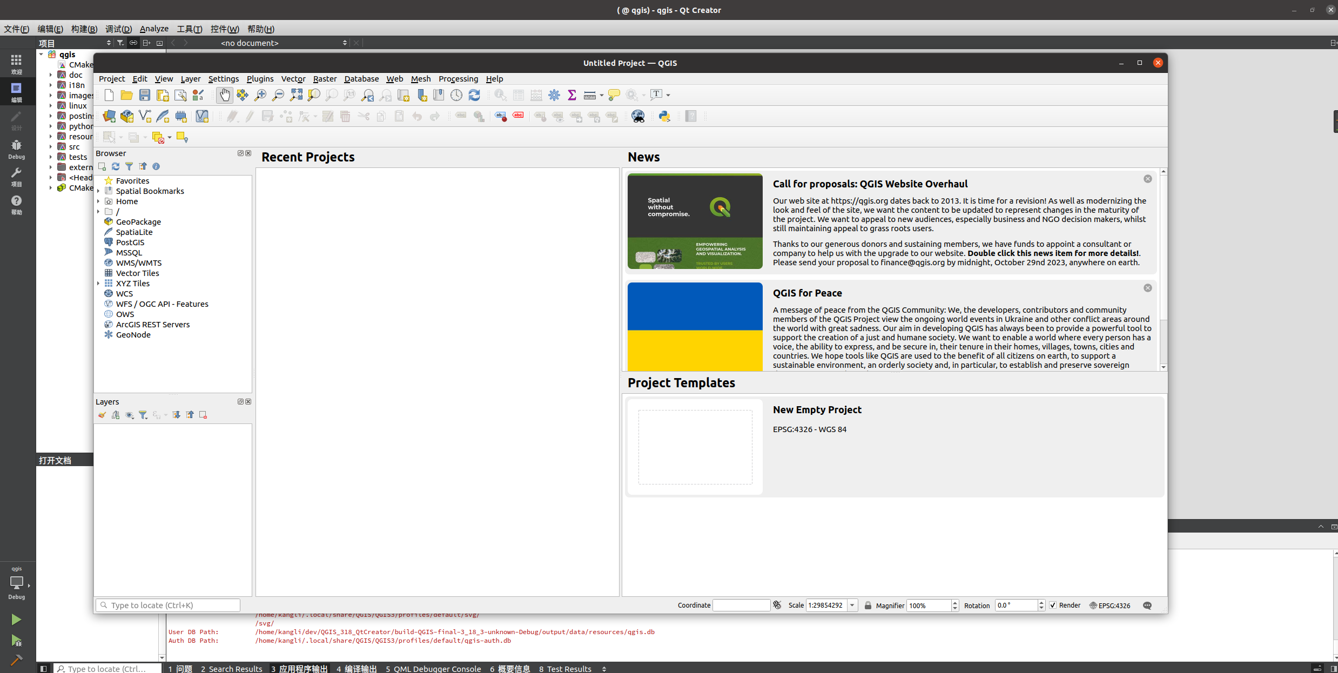Toggle the Render checkbox in status bar

click(1053, 605)
